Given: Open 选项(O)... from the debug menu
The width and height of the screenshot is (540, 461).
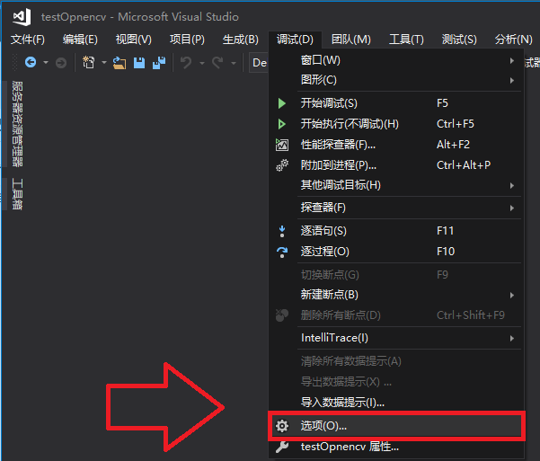Looking at the screenshot, I should pos(396,426).
